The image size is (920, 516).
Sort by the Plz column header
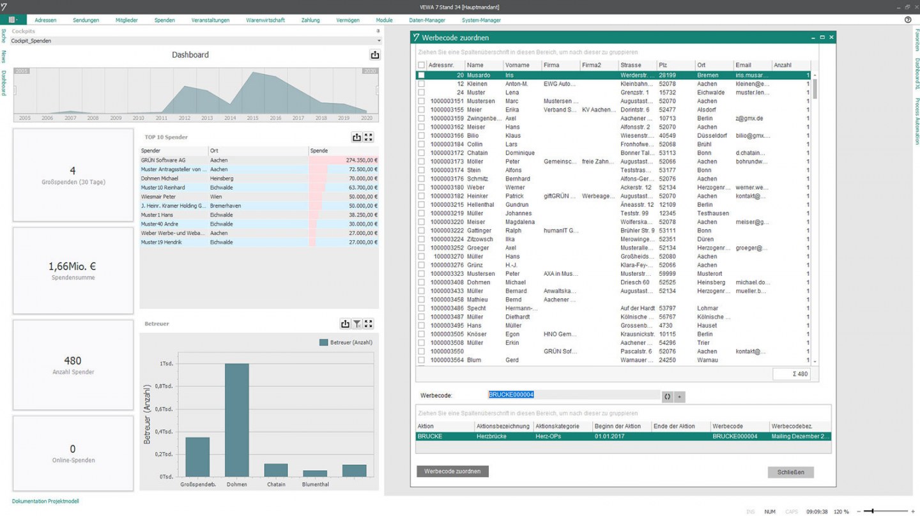tap(676, 65)
